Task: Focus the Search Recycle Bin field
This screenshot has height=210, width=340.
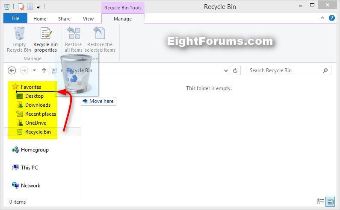Action: [288, 70]
